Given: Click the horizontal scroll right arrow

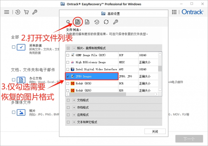Looking at the screenshot, I should [156, 94].
